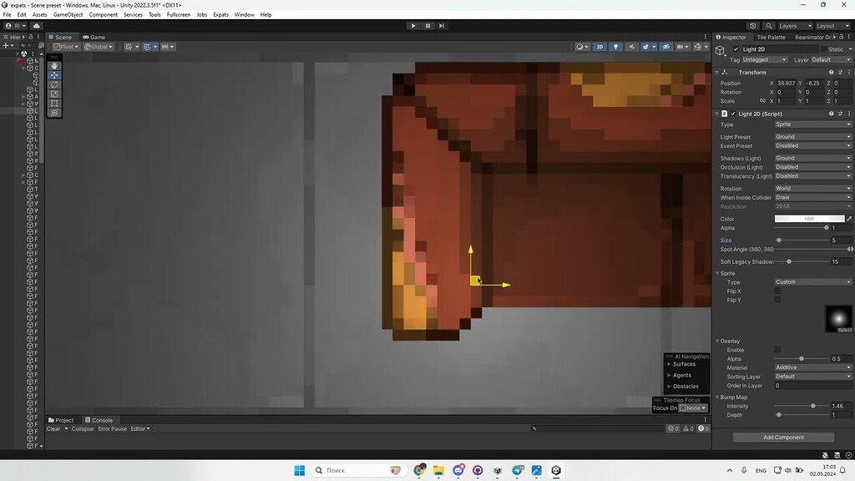Change Shadows (Light) from Ground dropdown
The image size is (855, 481).
click(x=812, y=158)
